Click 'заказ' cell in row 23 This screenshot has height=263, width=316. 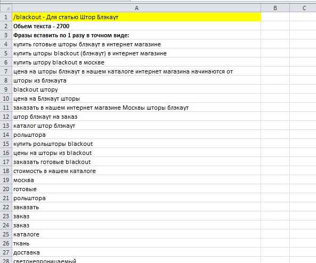(136, 216)
